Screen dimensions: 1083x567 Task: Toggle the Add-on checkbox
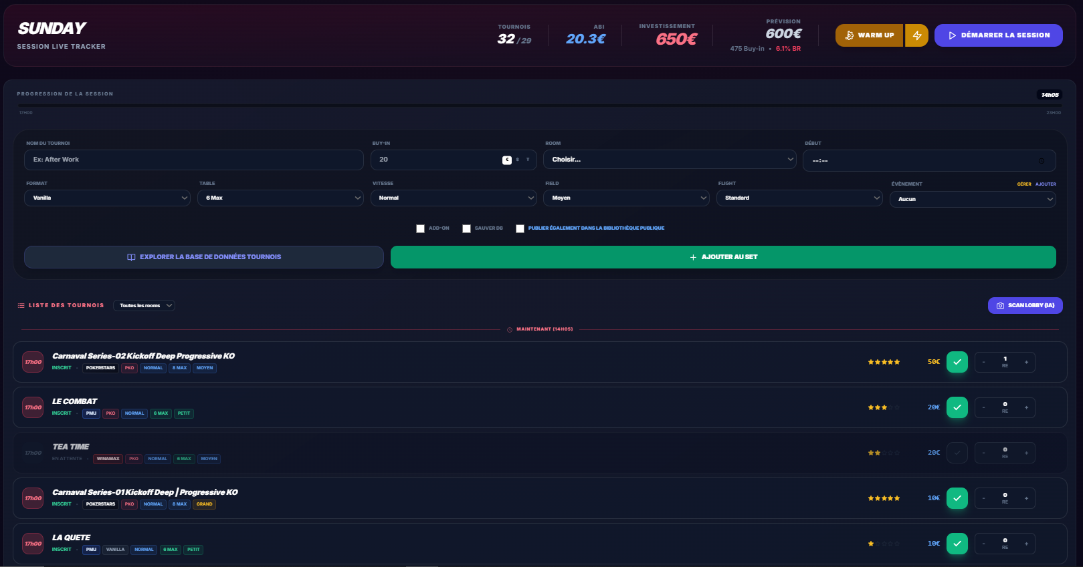[420, 228]
